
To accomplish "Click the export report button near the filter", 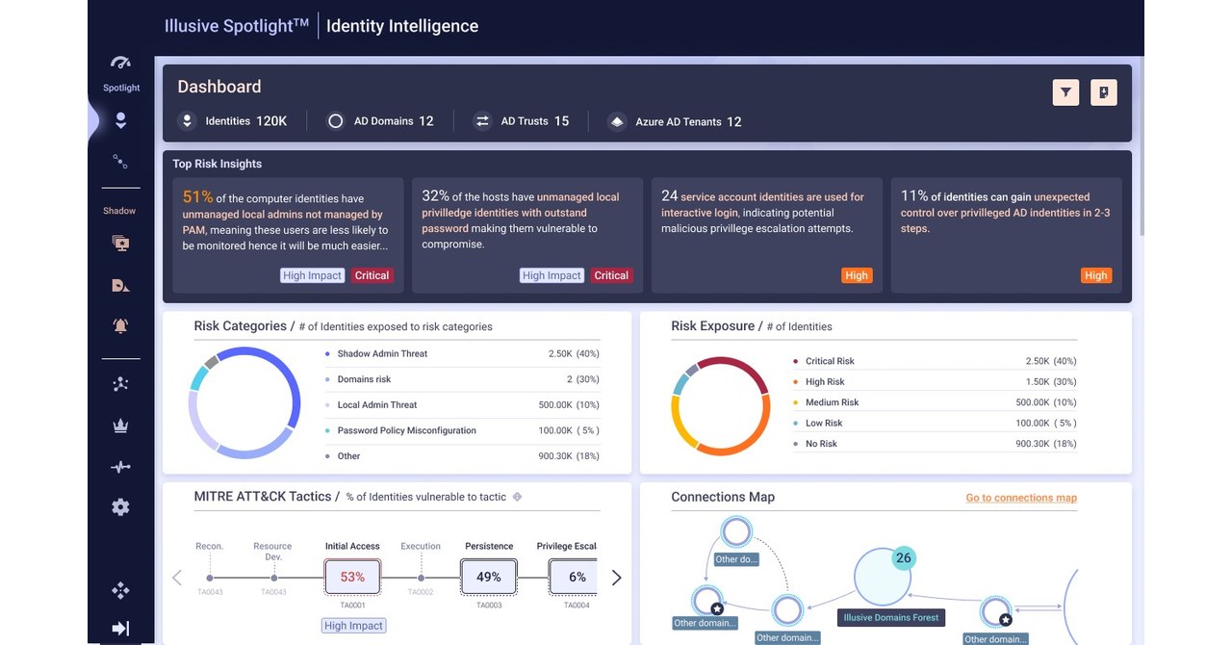I will click(1103, 91).
